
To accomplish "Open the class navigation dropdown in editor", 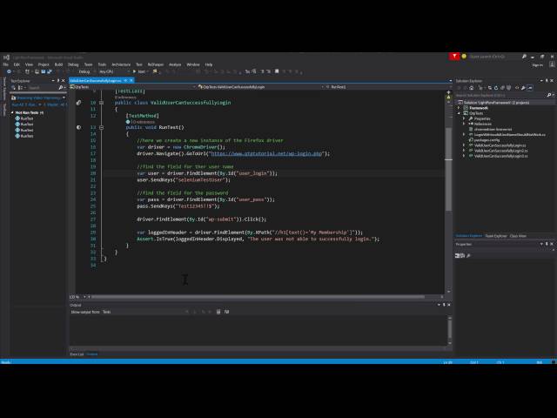I will pyautogui.click(x=260, y=87).
